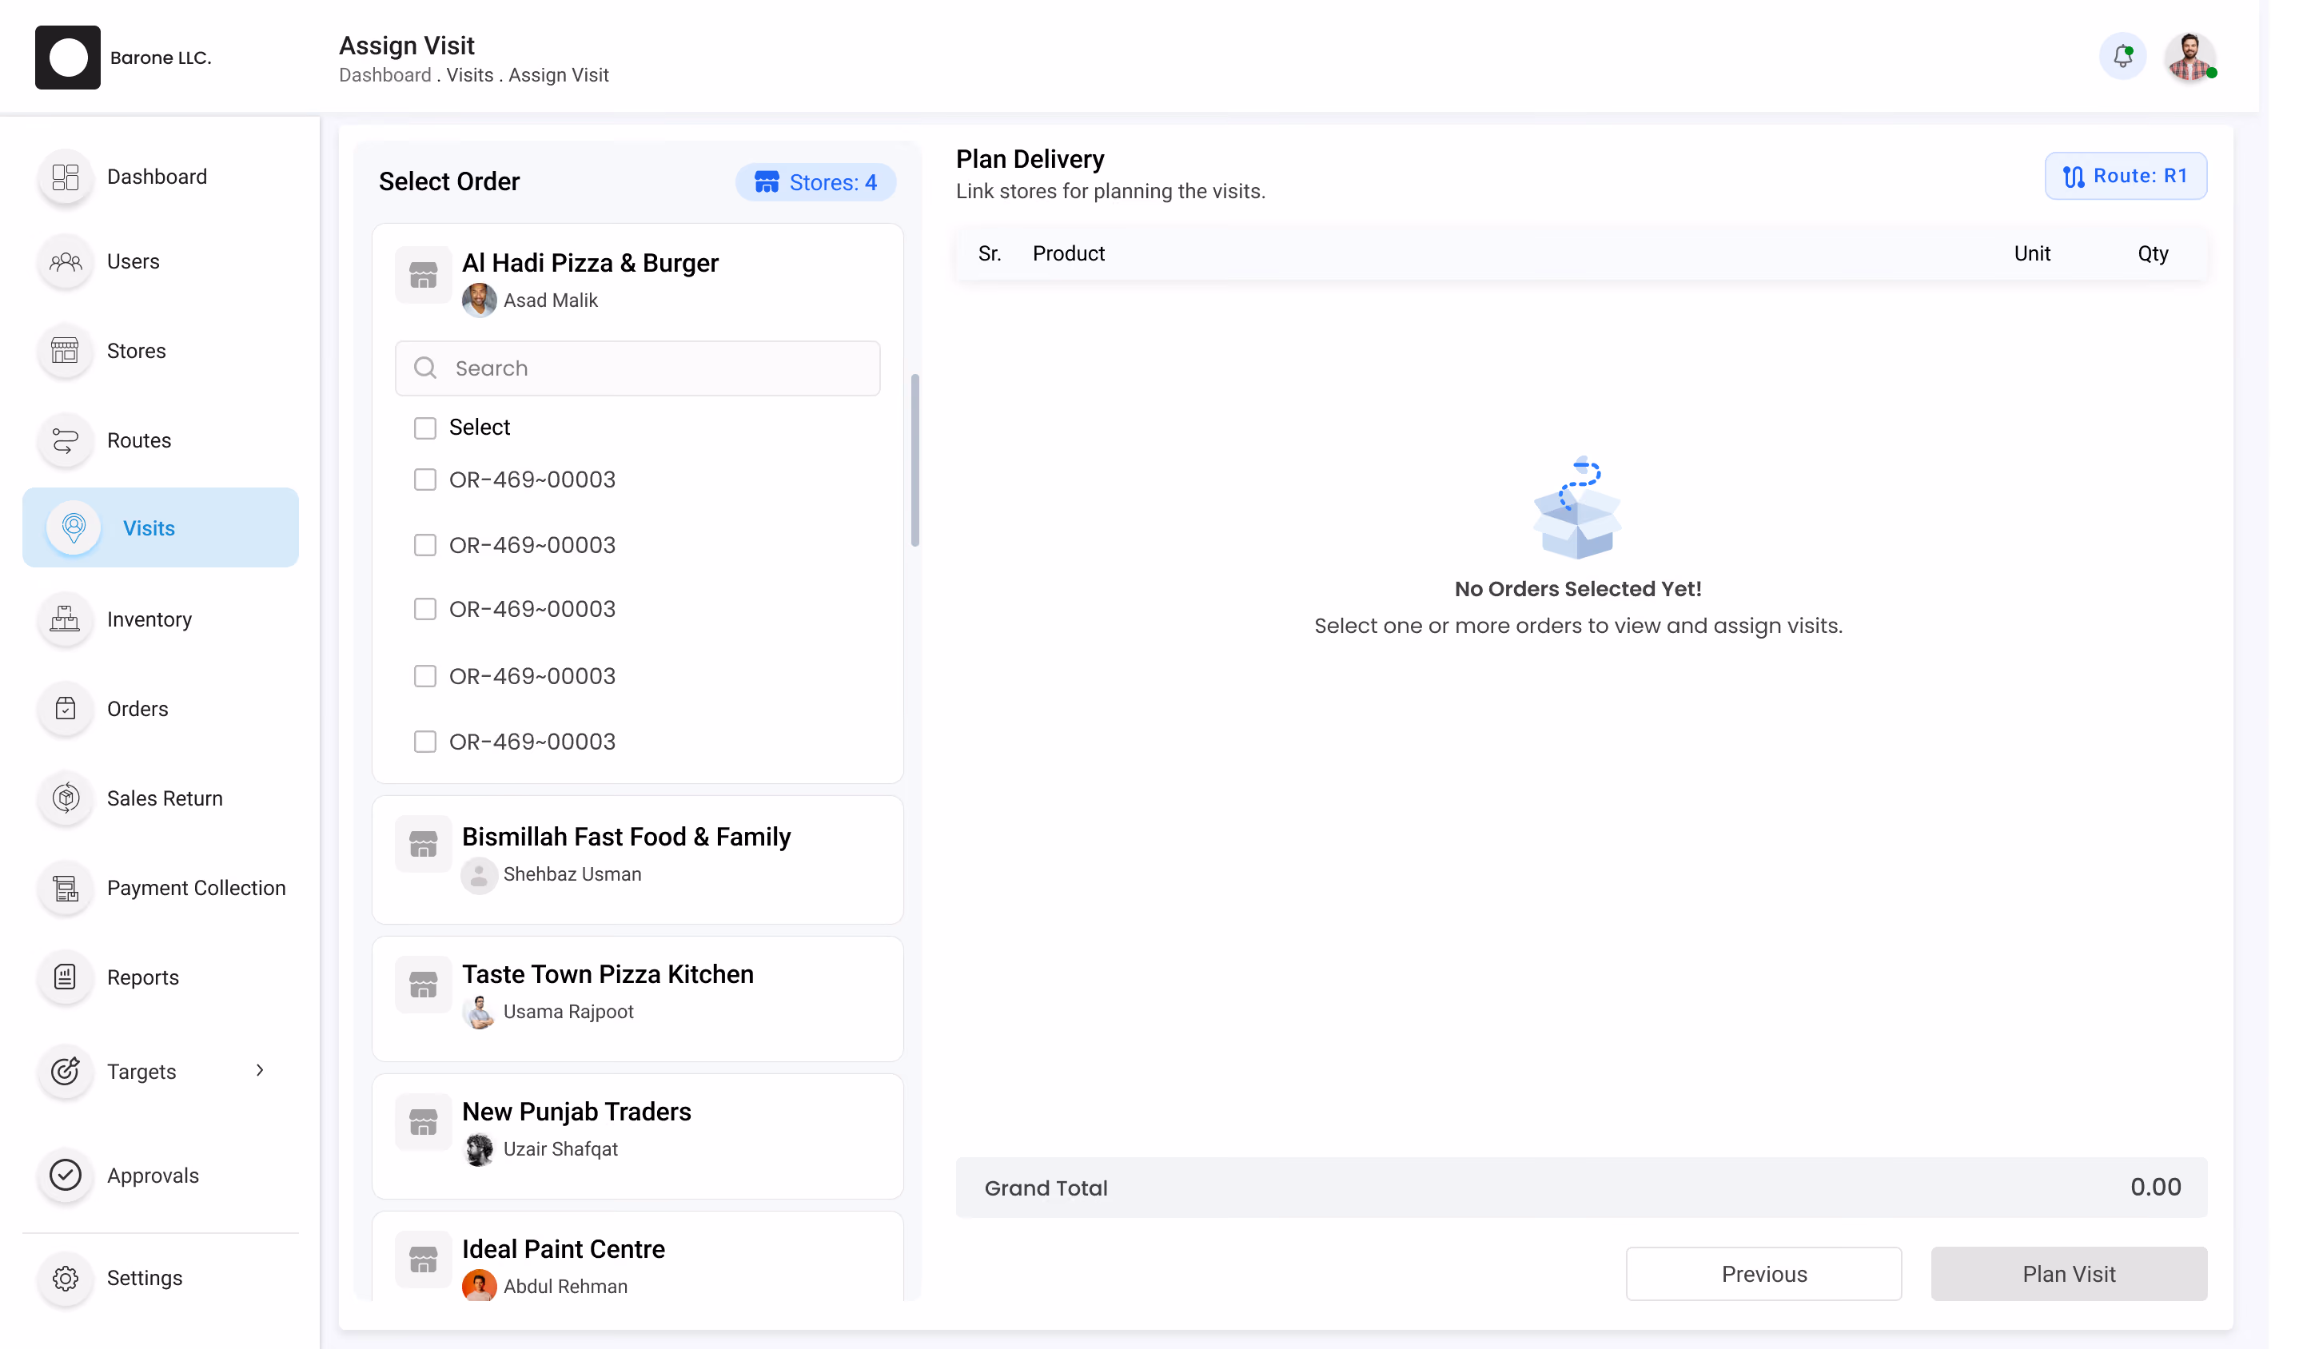The image size is (2311, 1349).
Task: Expand the New Punjab Traders card
Action: (637, 1137)
